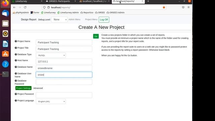Open the Project Language dropdown
This screenshot has height=121, width=215.
click(x=51, y=102)
